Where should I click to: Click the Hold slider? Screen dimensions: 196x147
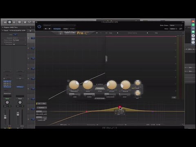point(125,94)
